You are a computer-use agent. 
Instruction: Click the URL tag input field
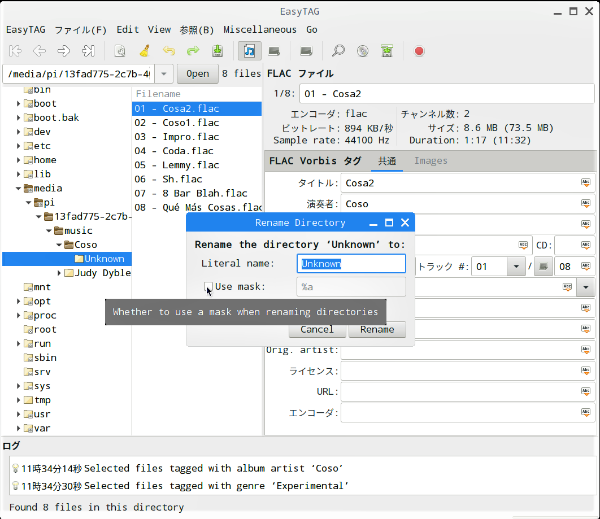[x=468, y=391]
